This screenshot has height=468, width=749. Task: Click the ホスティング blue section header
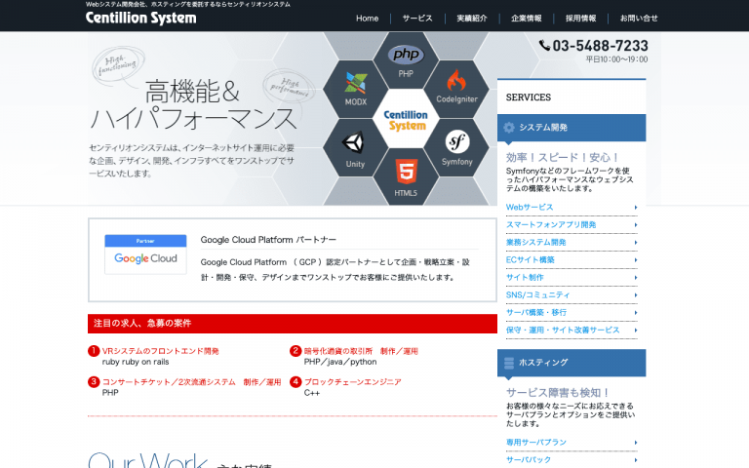click(572, 363)
